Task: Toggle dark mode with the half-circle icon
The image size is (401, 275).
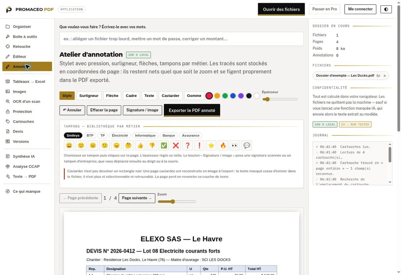Action: tap(386, 9)
